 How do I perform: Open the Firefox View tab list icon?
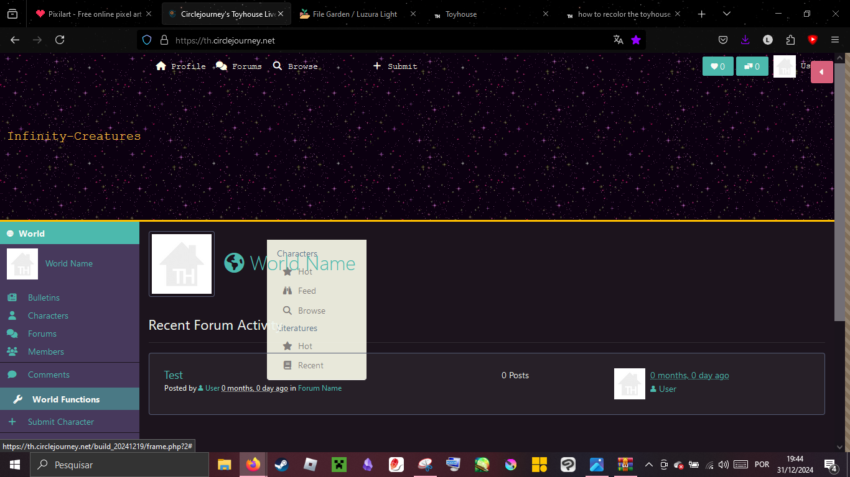click(x=12, y=14)
